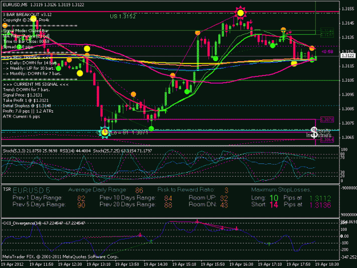Click '19 Apr 15:50' on the time axis

point(212,265)
